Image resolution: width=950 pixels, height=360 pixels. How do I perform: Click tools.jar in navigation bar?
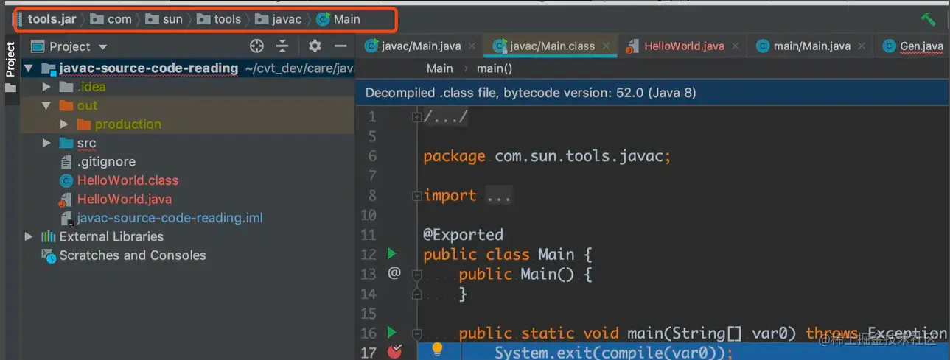[x=52, y=19]
